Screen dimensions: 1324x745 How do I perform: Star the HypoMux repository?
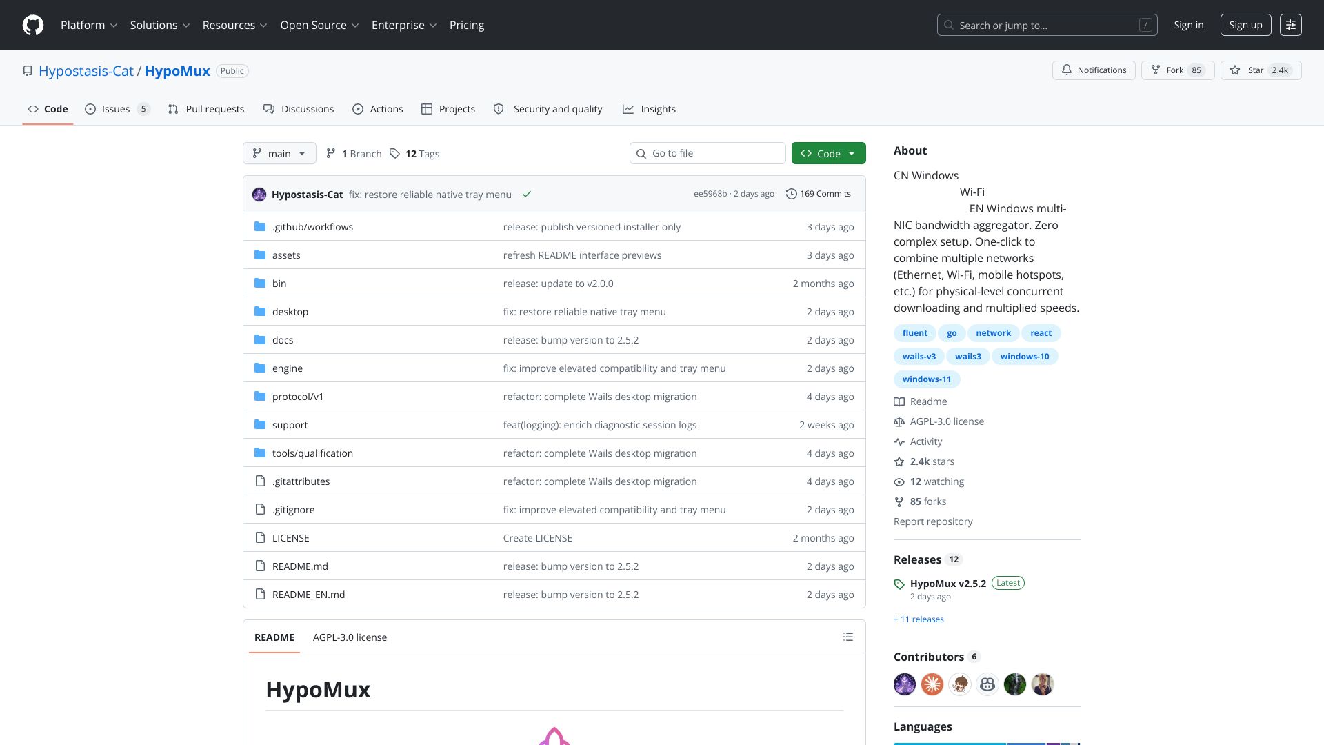[1261, 70]
